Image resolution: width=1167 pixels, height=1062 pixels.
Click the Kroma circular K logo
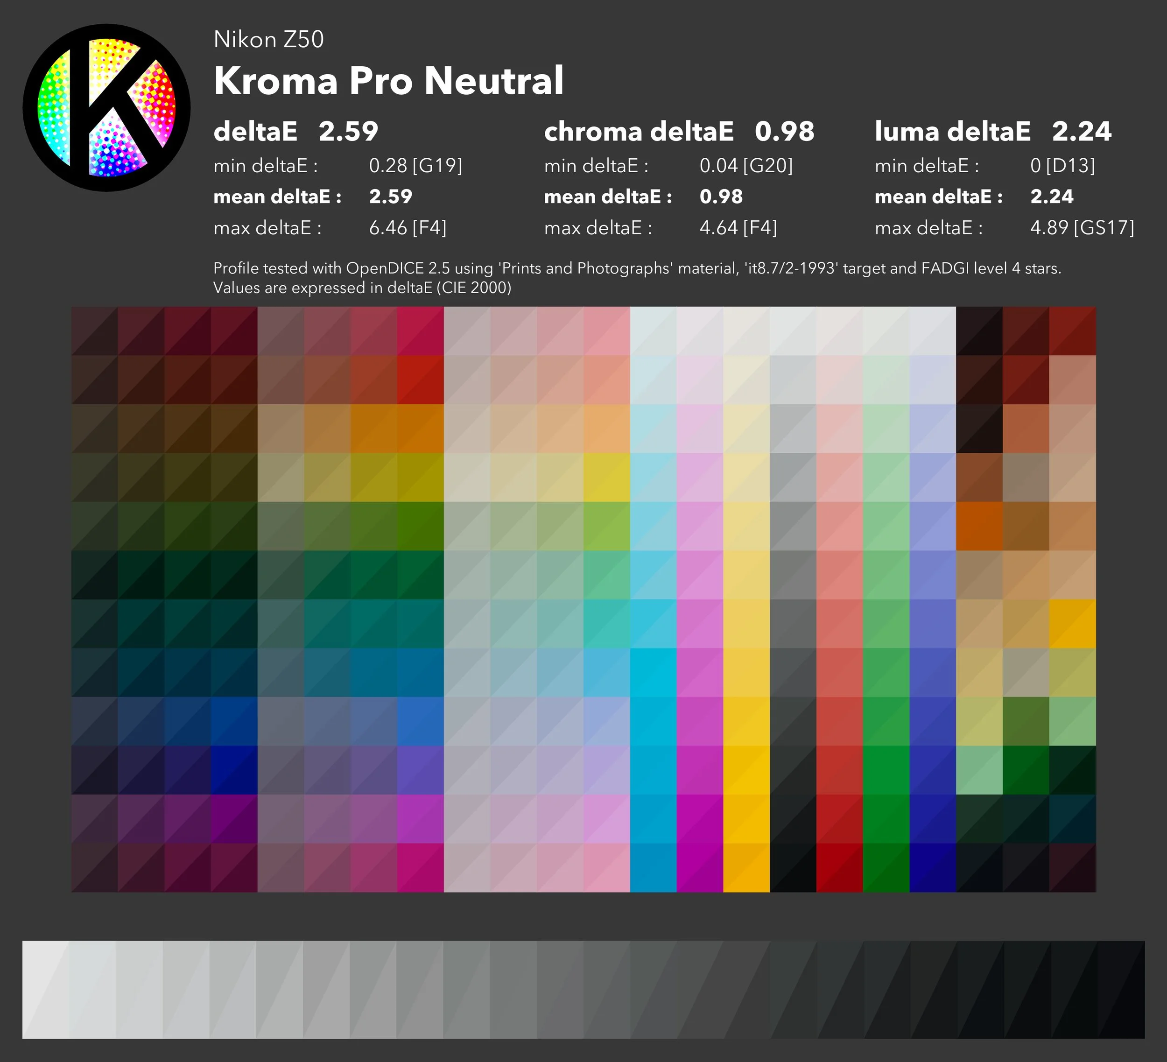pos(106,108)
